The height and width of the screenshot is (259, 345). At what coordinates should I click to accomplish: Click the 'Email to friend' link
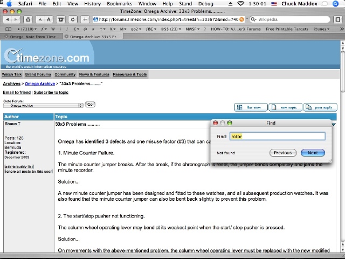[x=17, y=92]
